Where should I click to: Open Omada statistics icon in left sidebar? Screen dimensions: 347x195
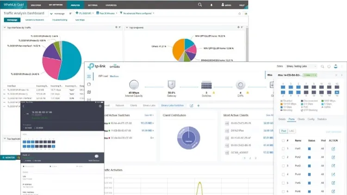click(89, 84)
